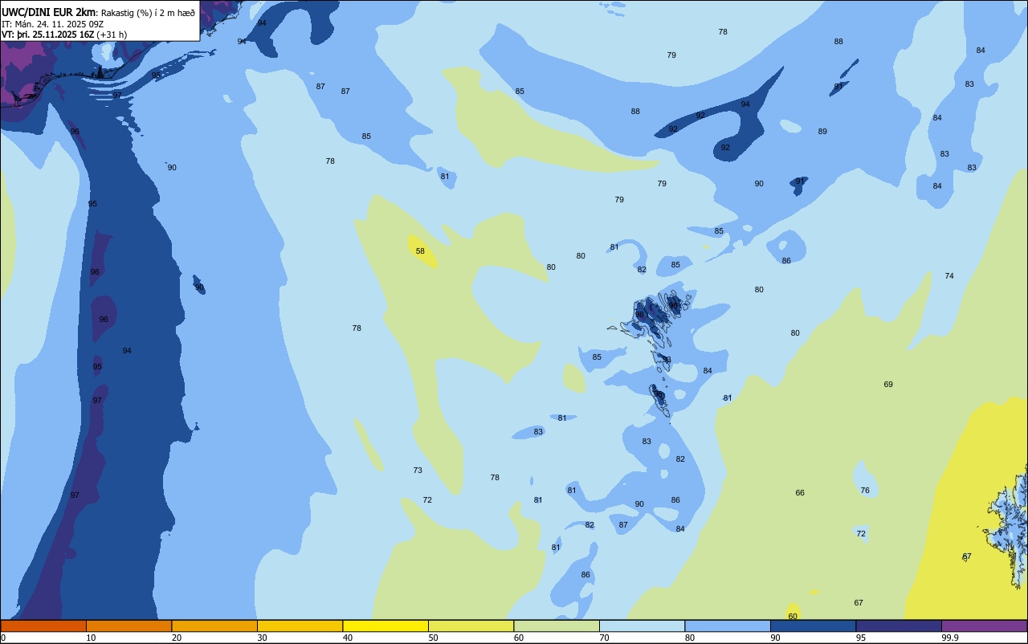Click the 50–60 pale yellow legend segment
This screenshot has height=644, width=1028.
tap(471, 626)
